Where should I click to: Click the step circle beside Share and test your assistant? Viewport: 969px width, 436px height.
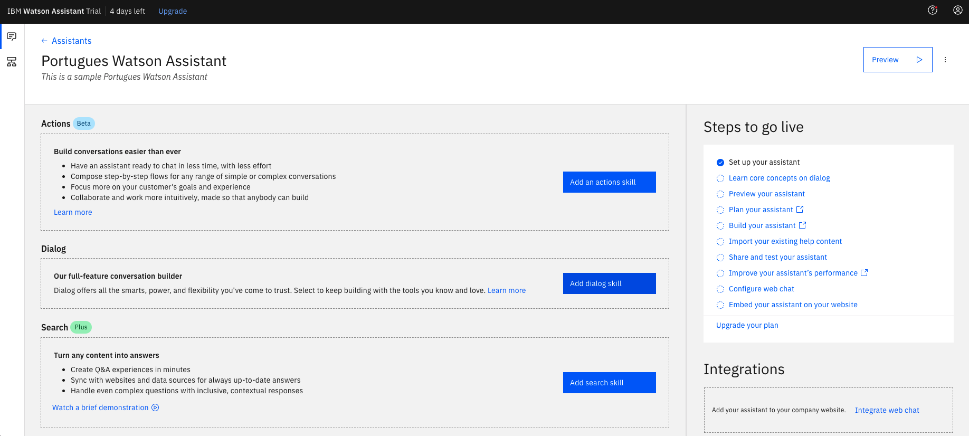click(x=720, y=258)
